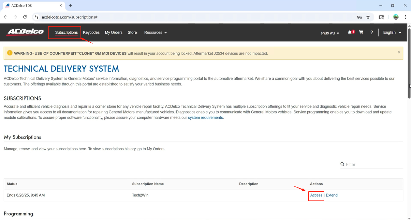Expand the Resources dropdown menu
Image resolution: width=411 pixels, height=221 pixels.
tap(155, 33)
